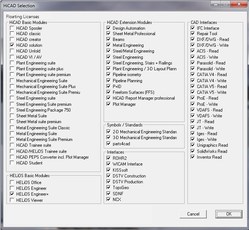Enable the HiCAD classic module
The width and height of the screenshot is (249, 230).
tap(12, 34)
